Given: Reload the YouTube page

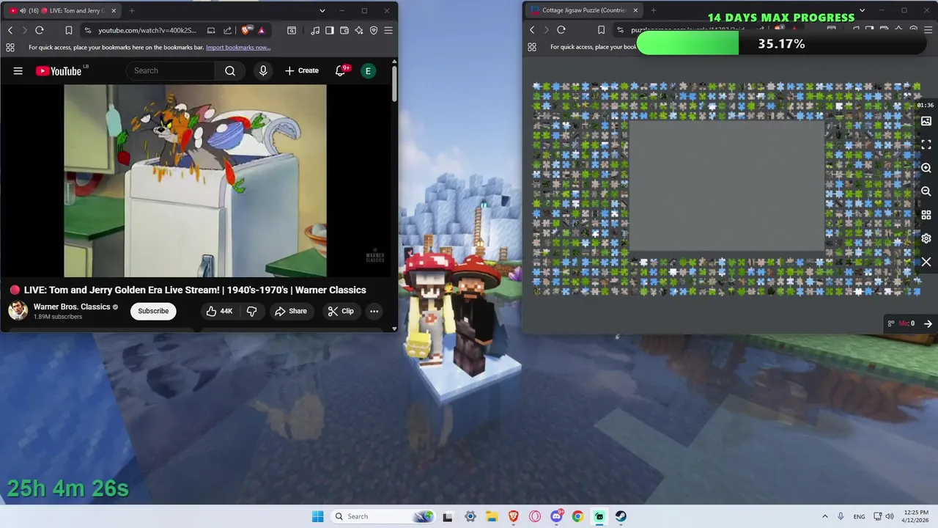Looking at the screenshot, I should 40,30.
